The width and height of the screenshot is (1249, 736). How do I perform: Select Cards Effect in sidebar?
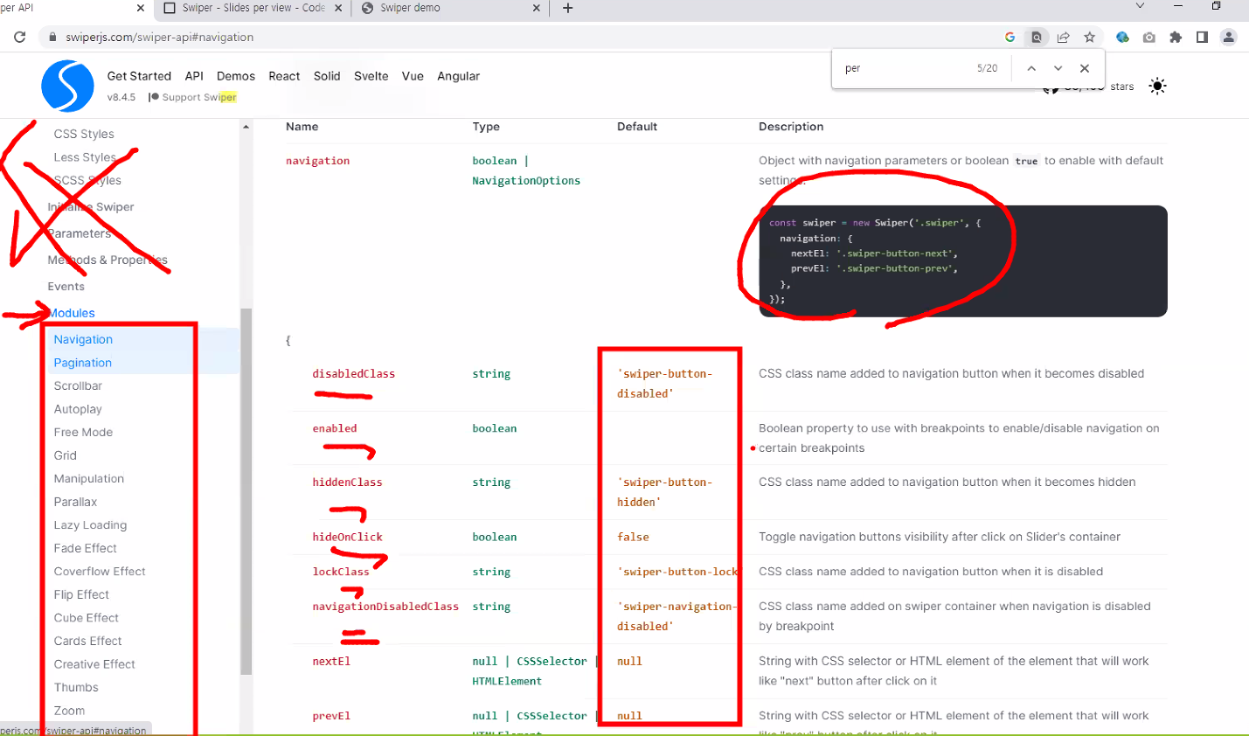(x=88, y=641)
